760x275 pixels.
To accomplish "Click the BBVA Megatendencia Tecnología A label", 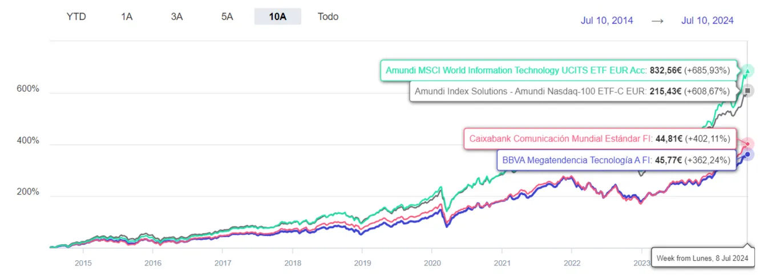I will [616, 160].
